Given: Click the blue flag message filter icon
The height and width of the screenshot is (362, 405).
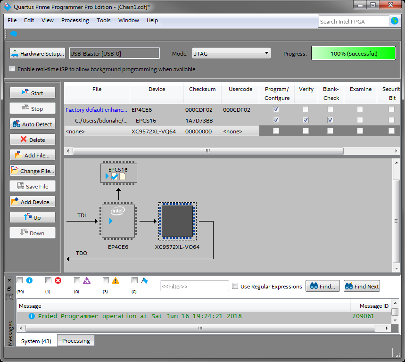Looking at the screenshot, I should (144, 280).
